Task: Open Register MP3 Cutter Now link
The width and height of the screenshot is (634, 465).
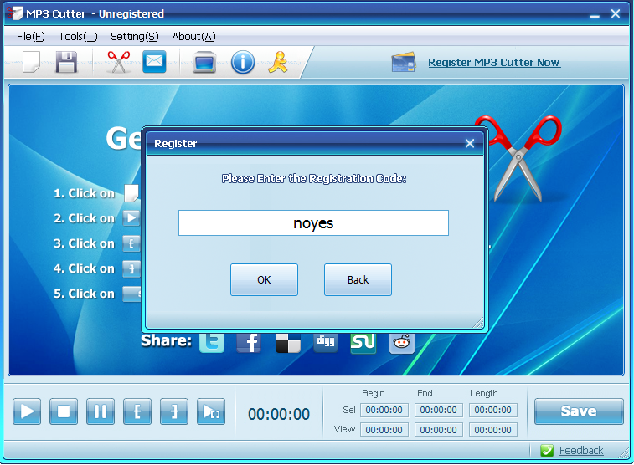Action: point(494,63)
